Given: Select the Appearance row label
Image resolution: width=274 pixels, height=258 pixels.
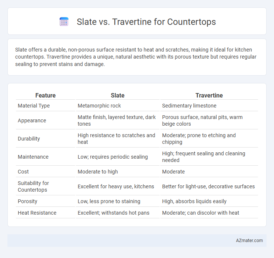Looking at the screenshot, I should pyautogui.click(x=32, y=120).
